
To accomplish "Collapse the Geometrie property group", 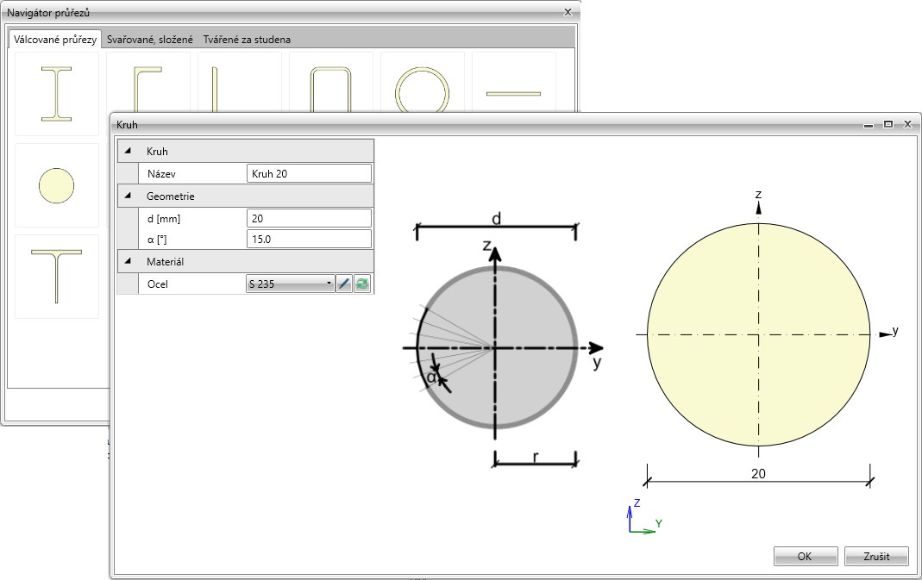I will click(129, 196).
